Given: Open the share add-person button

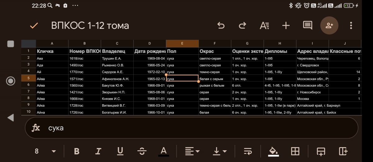Looking at the screenshot, I should pyautogui.click(x=329, y=25).
